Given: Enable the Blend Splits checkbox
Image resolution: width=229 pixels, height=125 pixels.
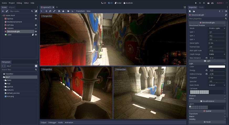Looking at the screenshot, I should click(x=209, y=43).
